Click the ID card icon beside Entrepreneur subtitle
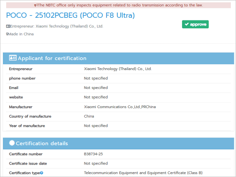The image size is (236, 177). click(x=8, y=26)
